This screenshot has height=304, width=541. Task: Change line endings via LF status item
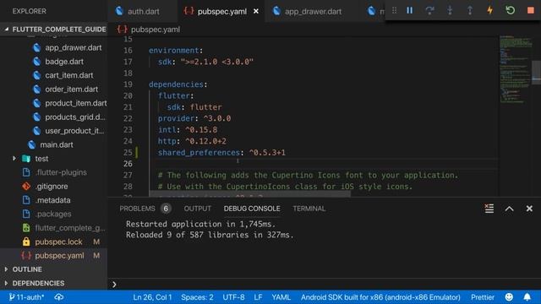pyautogui.click(x=258, y=297)
